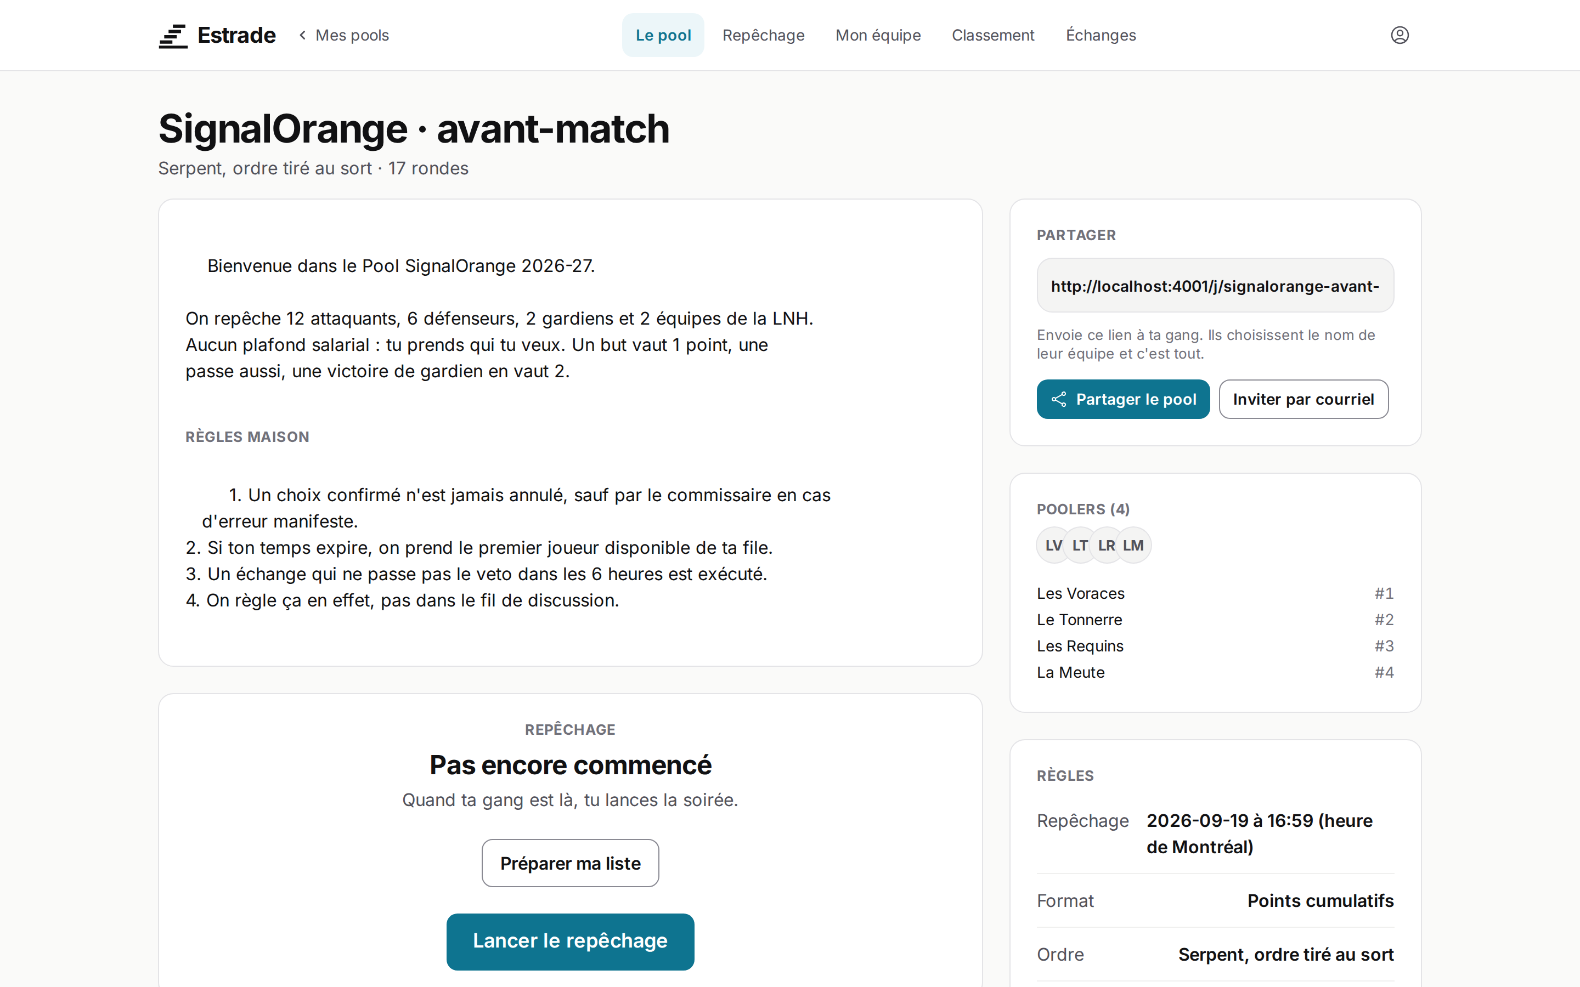Open the Mon équipe tab

[878, 35]
